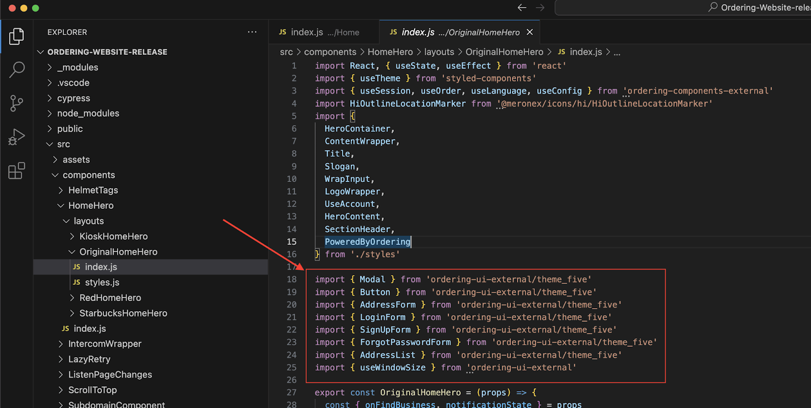Open the Search view icon
811x408 pixels.
[16, 69]
